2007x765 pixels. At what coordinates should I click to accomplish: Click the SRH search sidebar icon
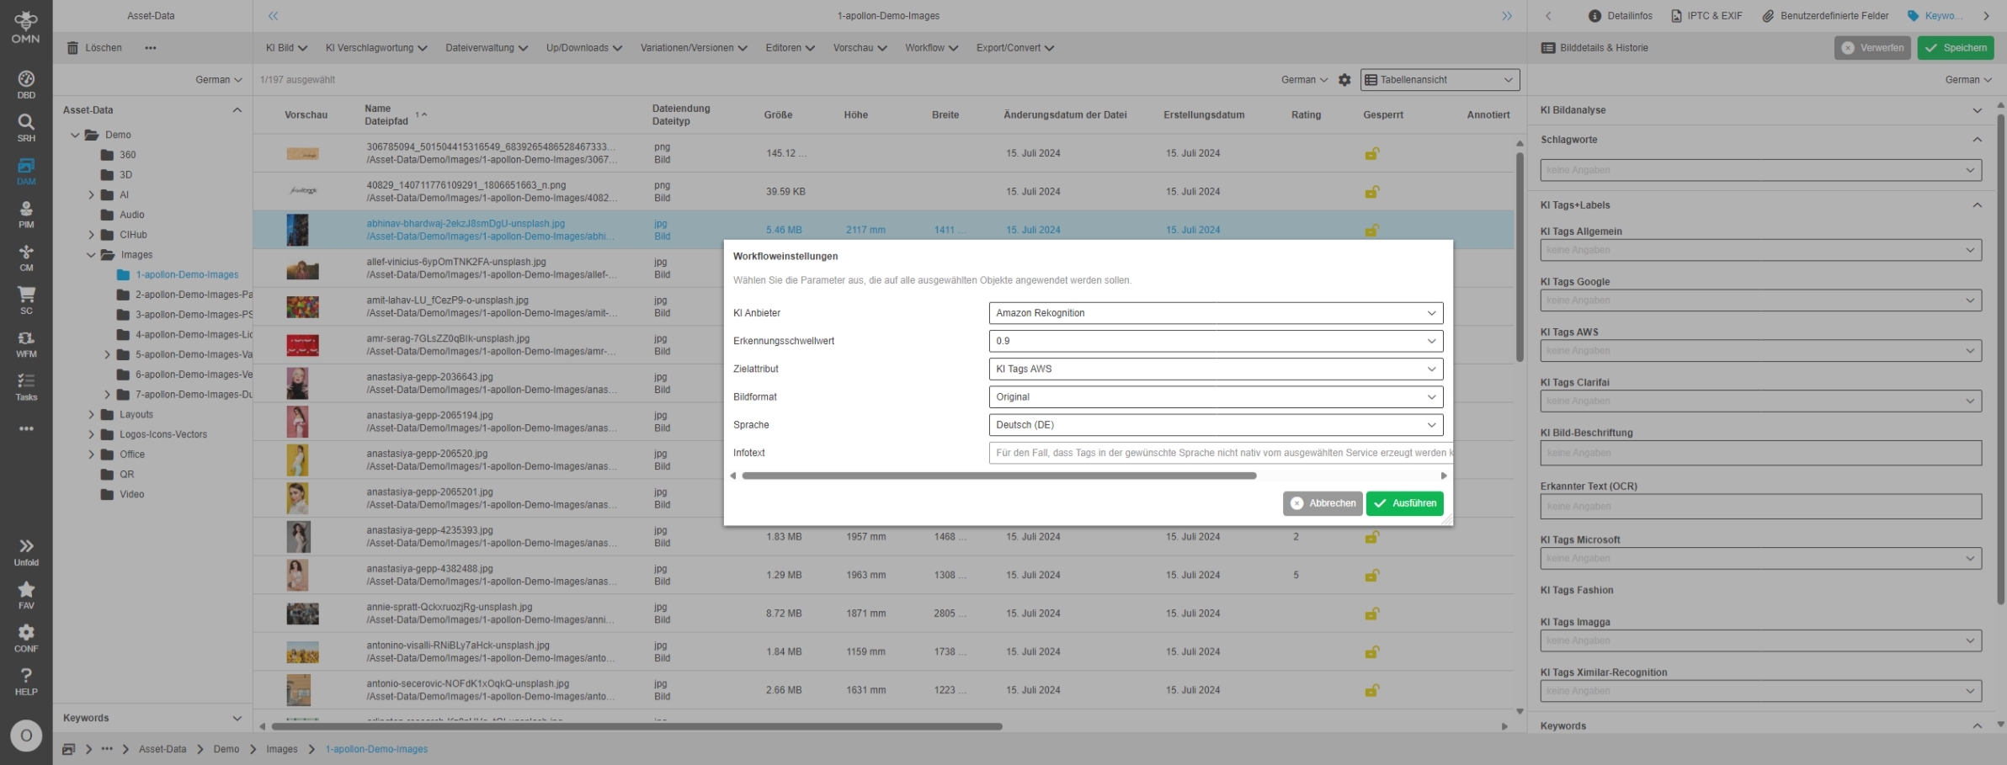(x=26, y=128)
